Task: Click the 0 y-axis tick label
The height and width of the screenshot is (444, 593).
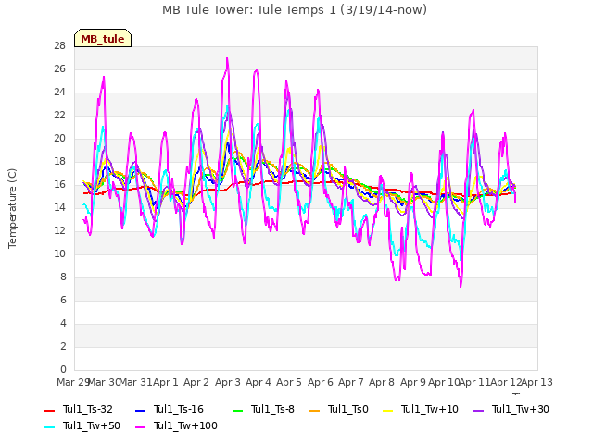Action: pos(63,369)
